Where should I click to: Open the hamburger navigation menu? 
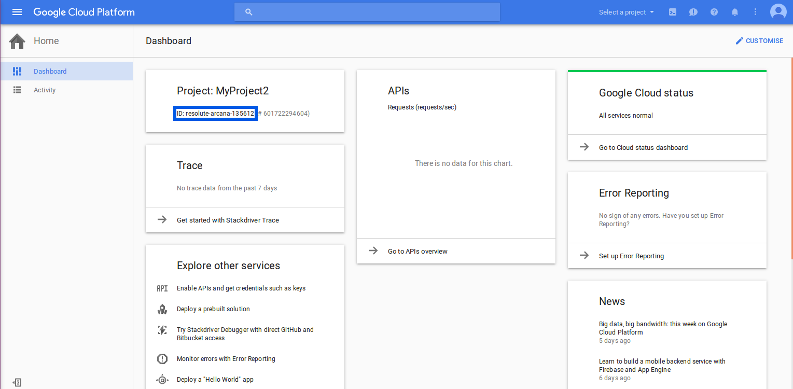click(x=17, y=12)
